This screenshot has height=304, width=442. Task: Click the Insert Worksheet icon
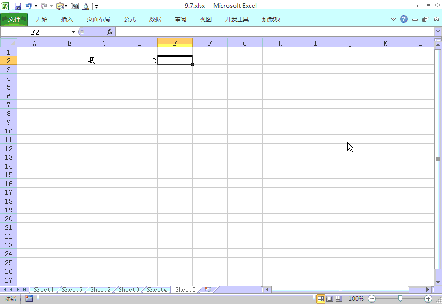click(208, 290)
